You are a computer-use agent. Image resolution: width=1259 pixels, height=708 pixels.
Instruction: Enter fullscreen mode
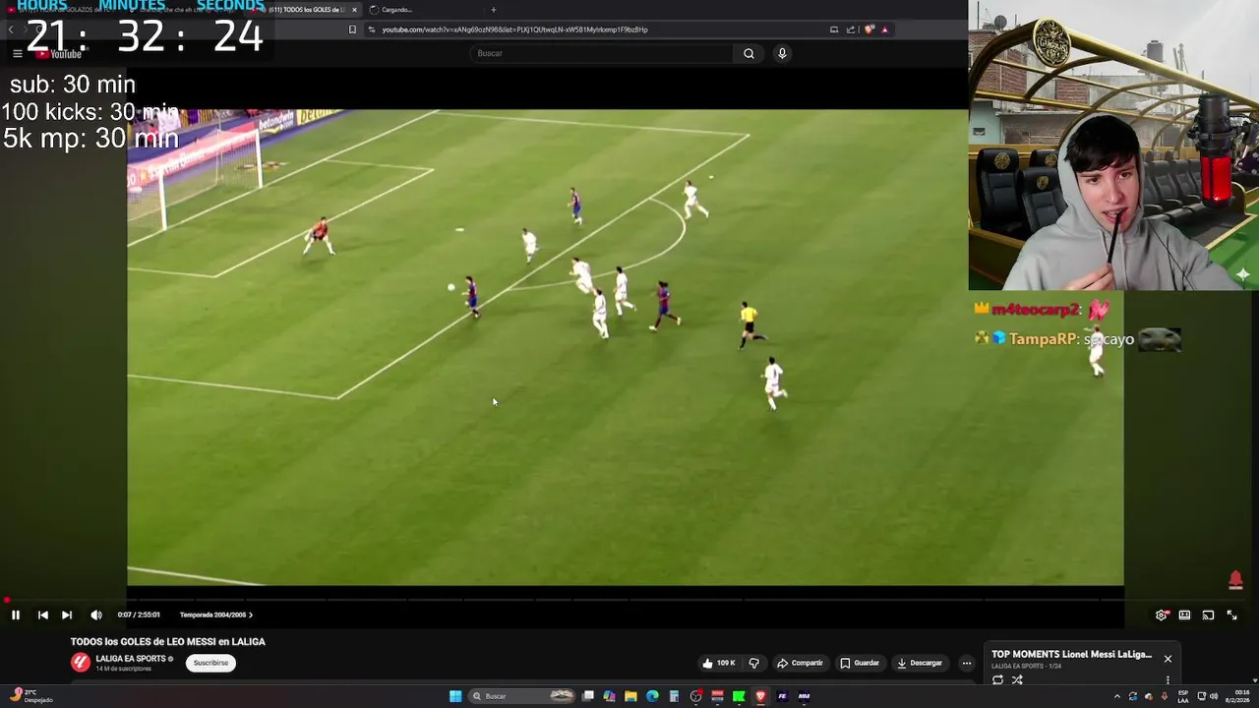click(x=1231, y=615)
